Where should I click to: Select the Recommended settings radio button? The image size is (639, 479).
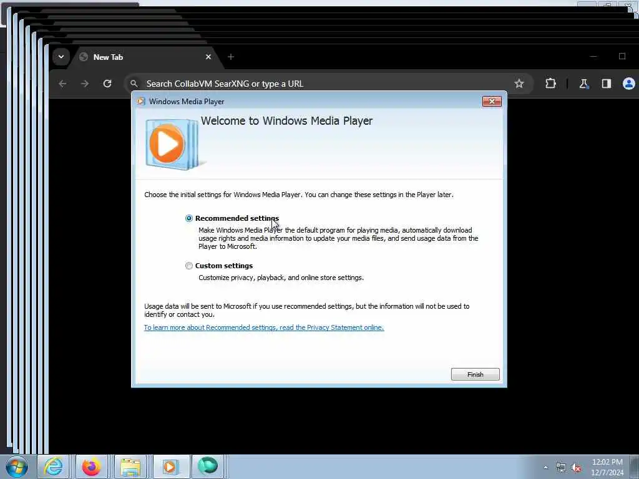tap(188, 218)
